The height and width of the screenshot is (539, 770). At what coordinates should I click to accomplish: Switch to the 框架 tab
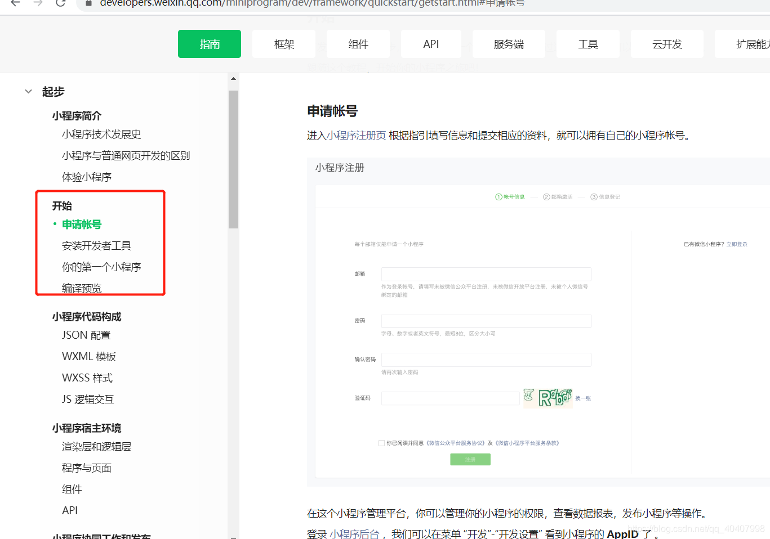point(284,43)
